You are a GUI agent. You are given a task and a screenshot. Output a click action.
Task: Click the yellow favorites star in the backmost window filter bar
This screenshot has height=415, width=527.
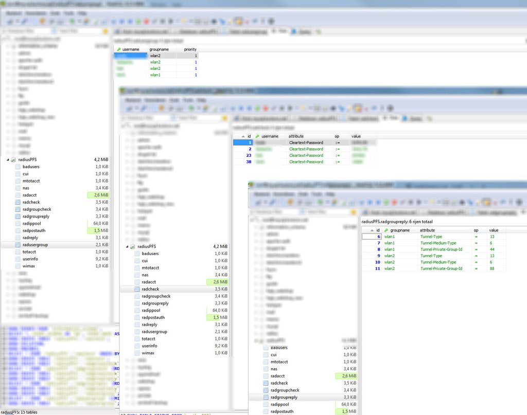[106, 31]
